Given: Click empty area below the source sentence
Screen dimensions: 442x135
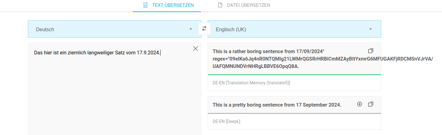Looking at the screenshot, I should point(115,99).
